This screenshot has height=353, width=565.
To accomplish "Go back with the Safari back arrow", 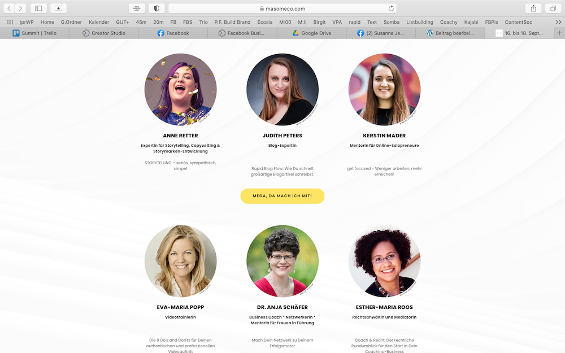I will point(9,8).
